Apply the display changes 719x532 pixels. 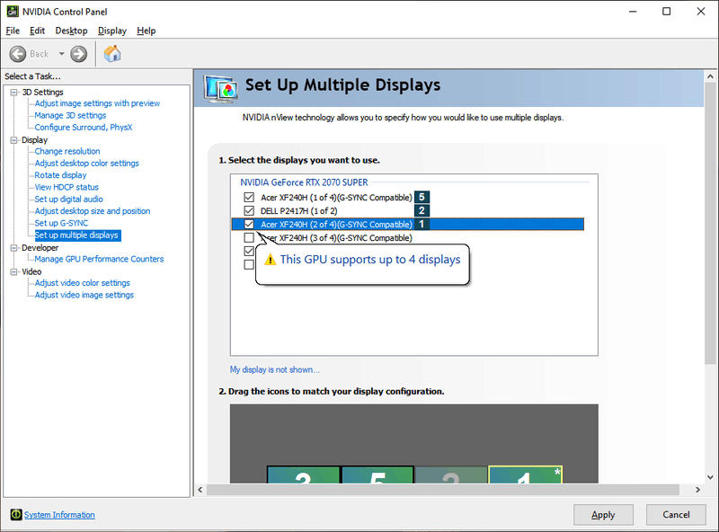[603, 515]
